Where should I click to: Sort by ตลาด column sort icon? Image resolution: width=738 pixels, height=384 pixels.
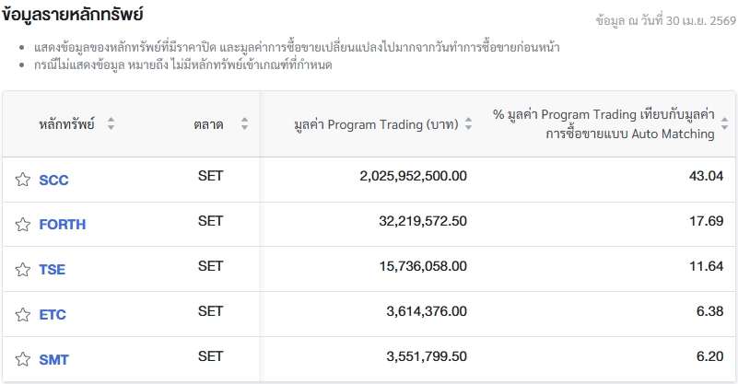click(x=244, y=124)
